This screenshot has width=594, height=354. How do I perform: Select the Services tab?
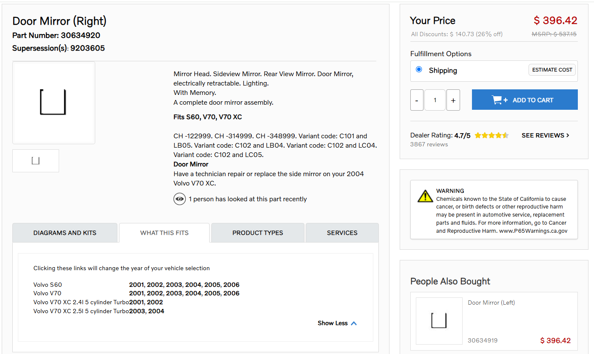tap(342, 233)
